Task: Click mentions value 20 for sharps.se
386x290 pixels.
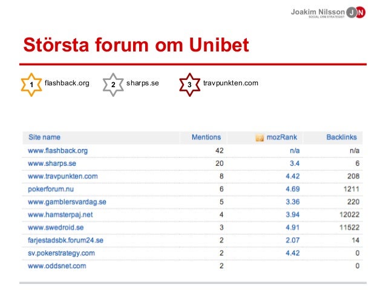Action: click(x=220, y=163)
